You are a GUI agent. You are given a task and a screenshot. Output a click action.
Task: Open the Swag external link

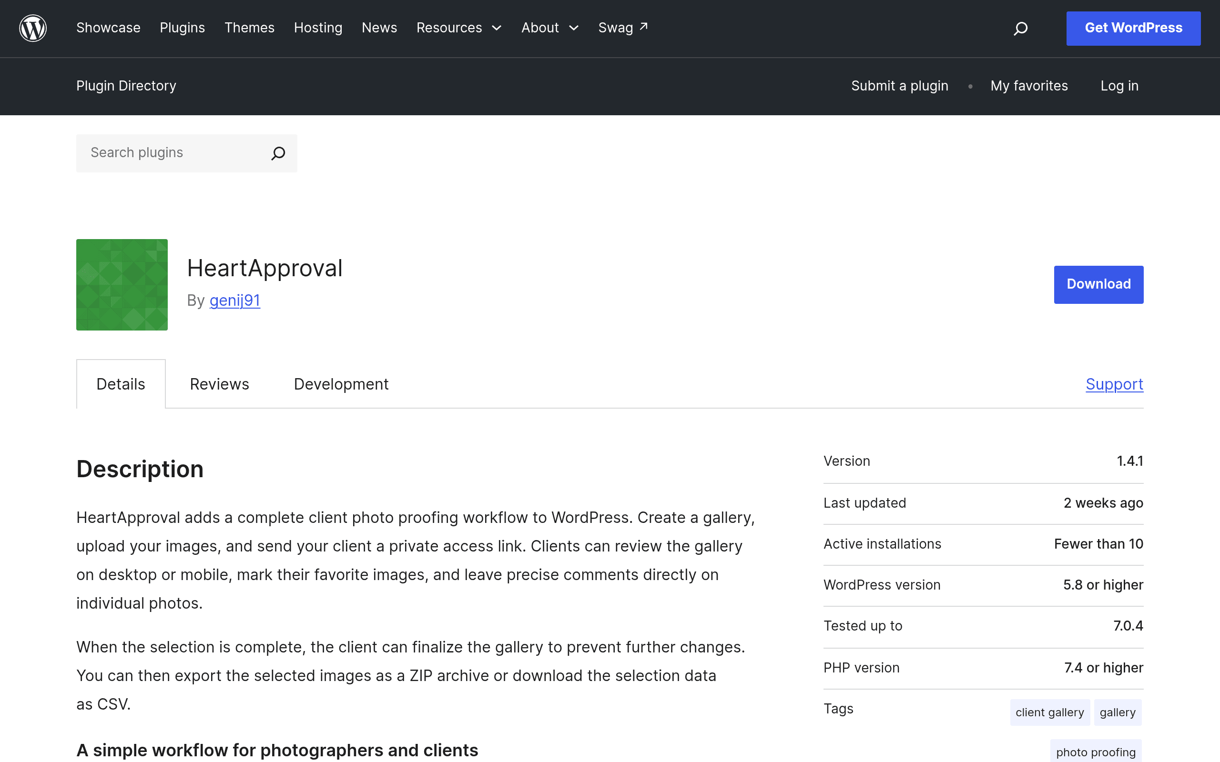(623, 28)
